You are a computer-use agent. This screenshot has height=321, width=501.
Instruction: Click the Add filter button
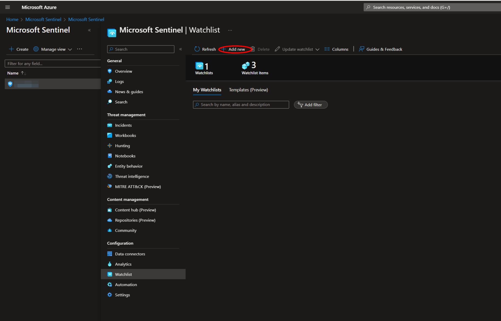[x=311, y=105]
